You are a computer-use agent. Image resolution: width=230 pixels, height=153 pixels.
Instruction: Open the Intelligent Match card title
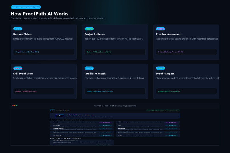[95, 74]
